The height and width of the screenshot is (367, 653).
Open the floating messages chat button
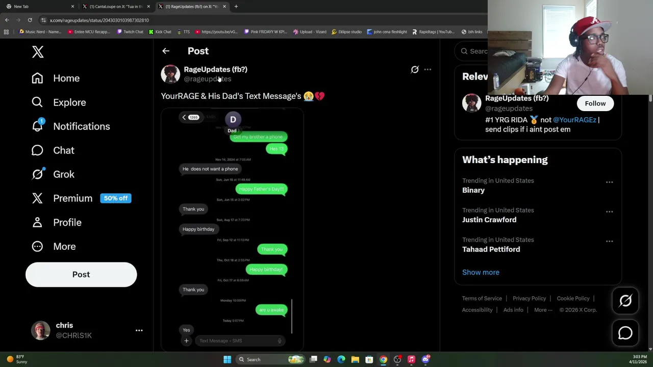(x=625, y=333)
